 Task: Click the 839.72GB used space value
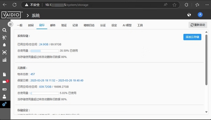(x=45, y=87)
